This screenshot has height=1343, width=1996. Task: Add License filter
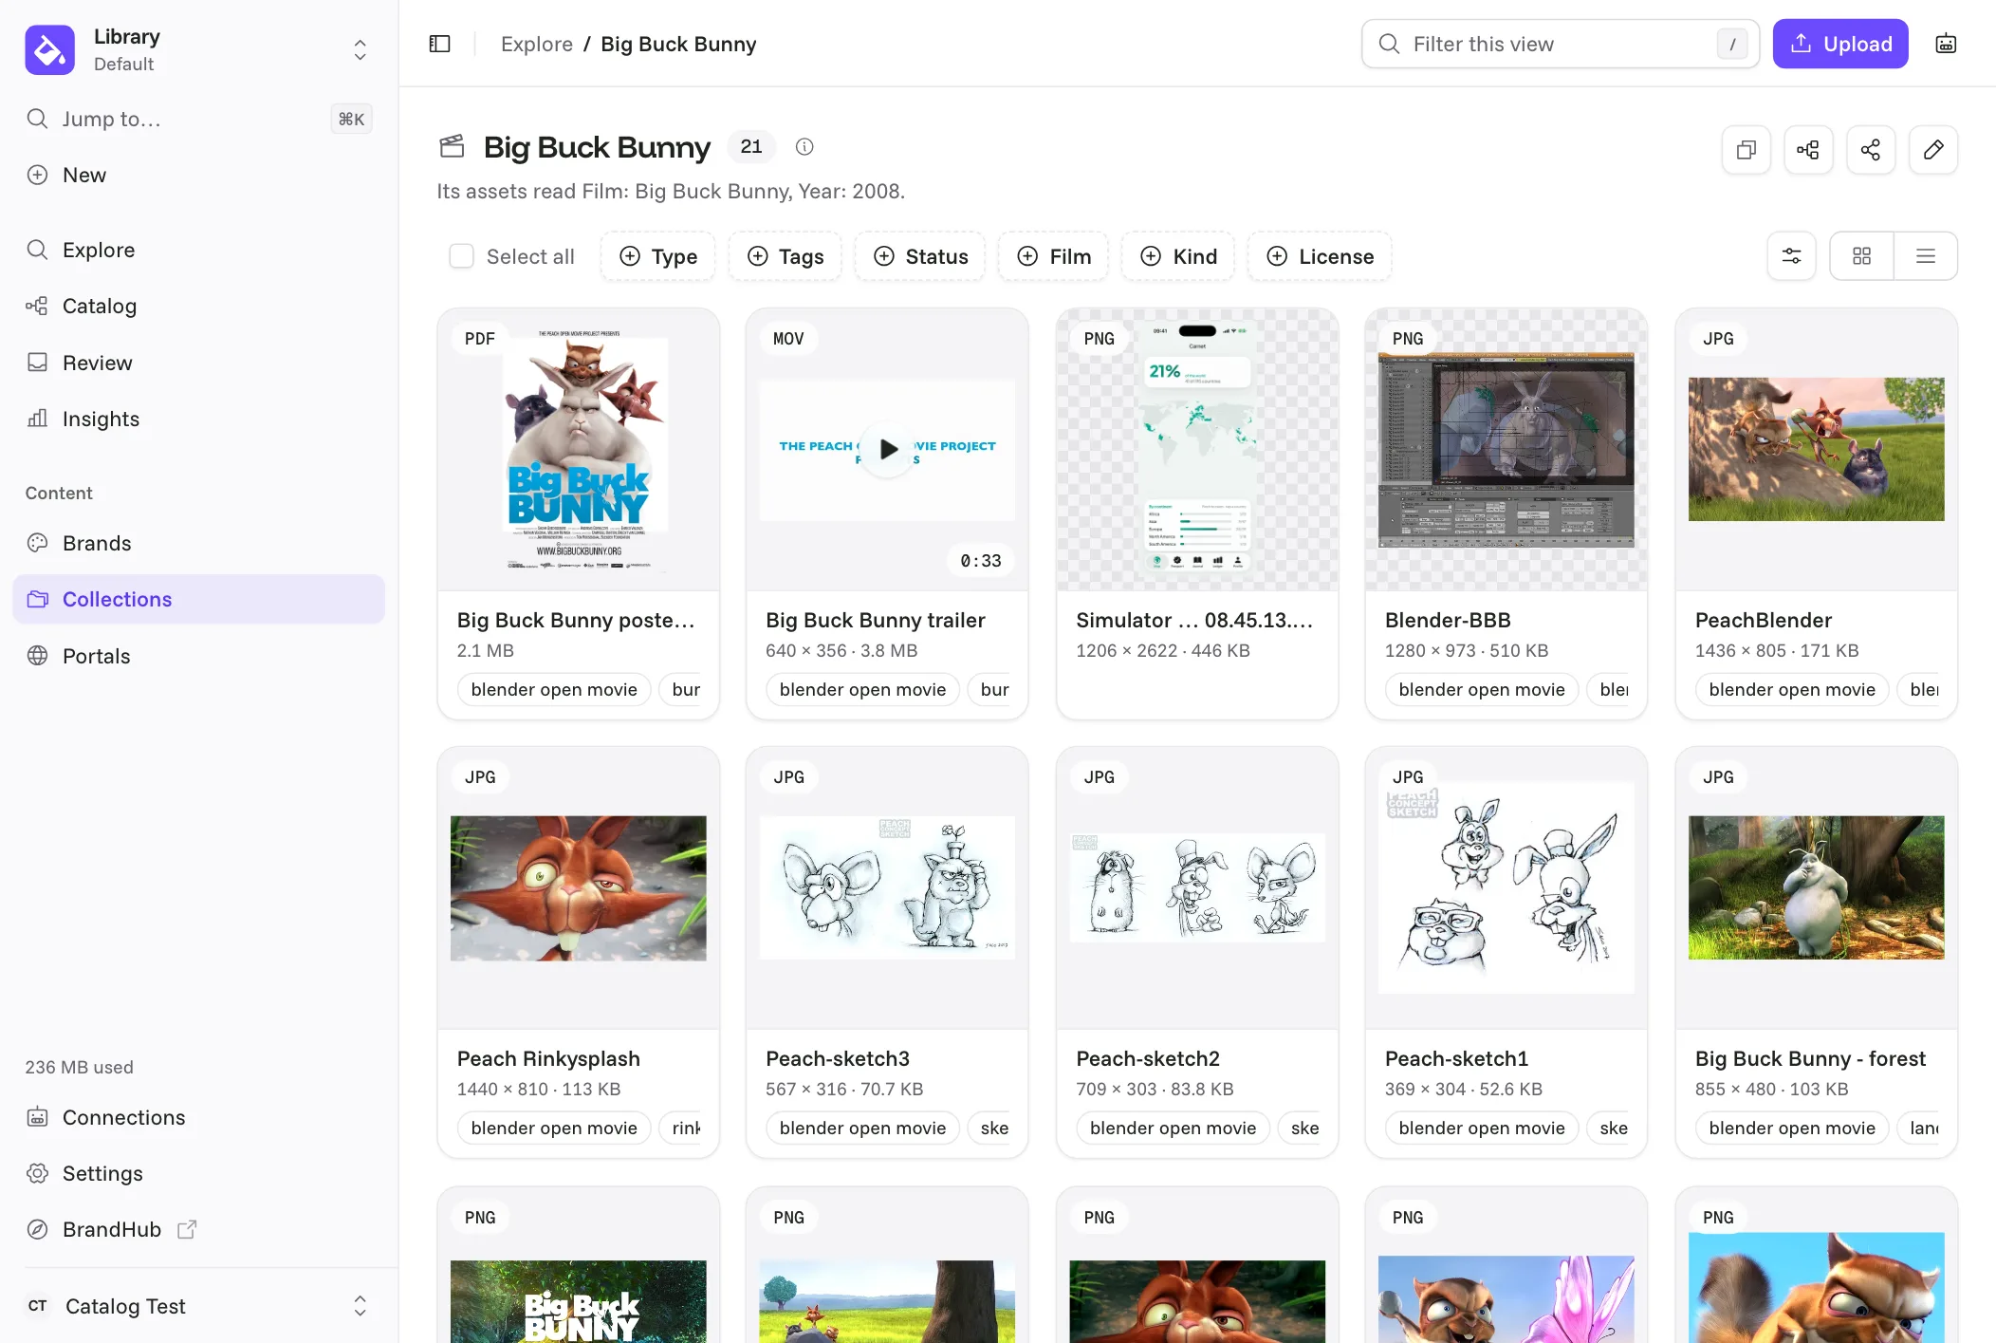coord(1320,256)
